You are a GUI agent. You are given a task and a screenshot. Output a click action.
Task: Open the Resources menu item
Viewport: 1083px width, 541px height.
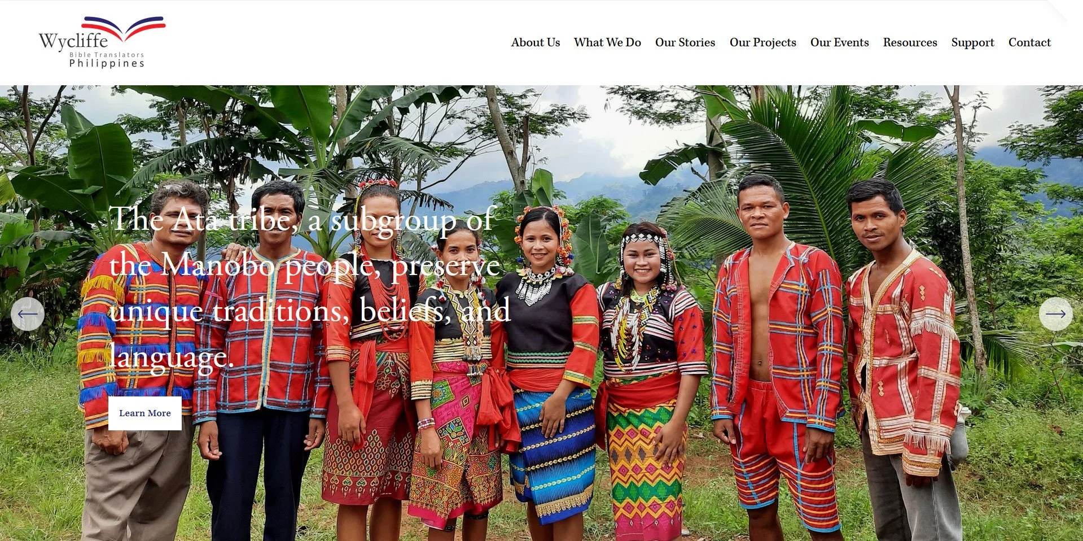coord(910,42)
